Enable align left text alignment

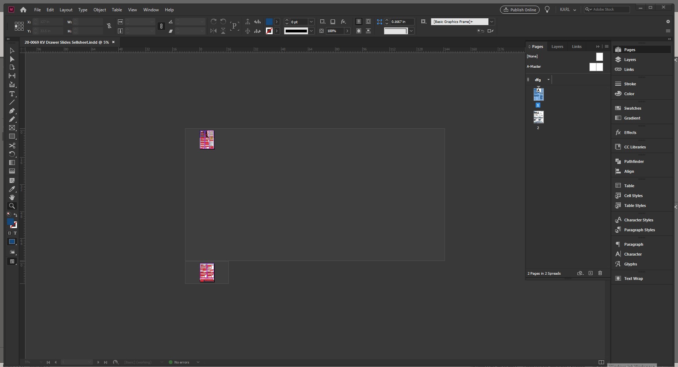pyautogui.click(x=358, y=22)
